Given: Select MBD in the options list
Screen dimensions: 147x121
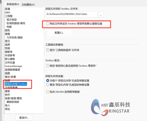Looking at the screenshot, I should point(8,12).
